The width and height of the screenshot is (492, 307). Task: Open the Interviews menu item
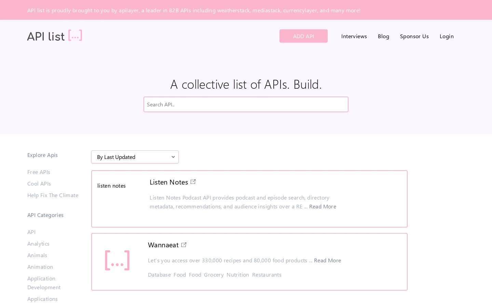click(x=354, y=36)
